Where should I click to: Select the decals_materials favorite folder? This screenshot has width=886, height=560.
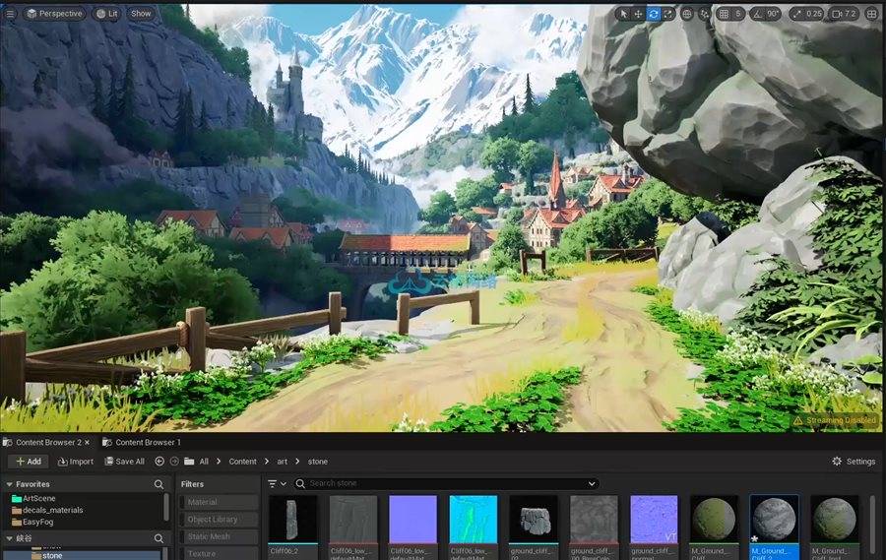pos(47,510)
